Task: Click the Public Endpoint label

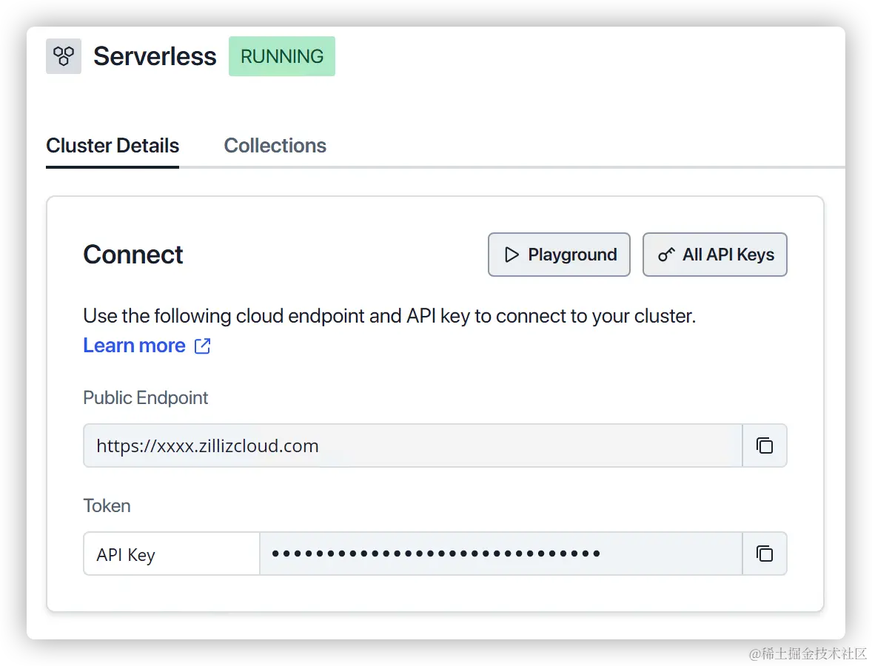Action: tap(146, 397)
